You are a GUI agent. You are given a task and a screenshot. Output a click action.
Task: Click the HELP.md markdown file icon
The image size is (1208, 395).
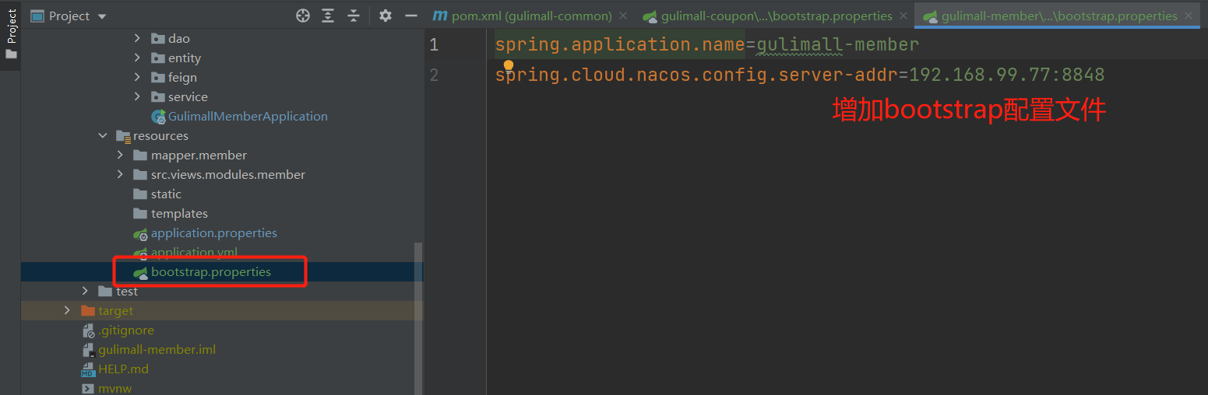click(x=88, y=369)
